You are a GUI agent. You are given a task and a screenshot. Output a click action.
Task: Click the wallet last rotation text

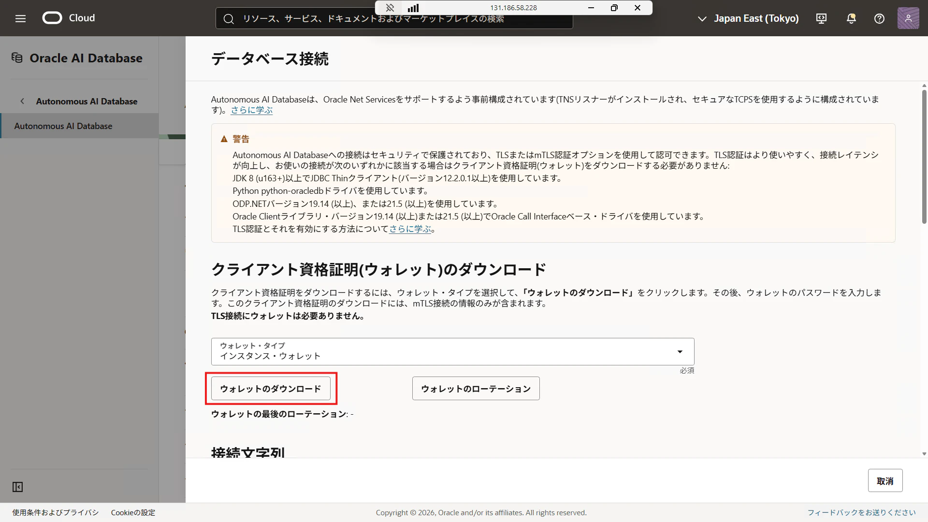[x=282, y=414]
